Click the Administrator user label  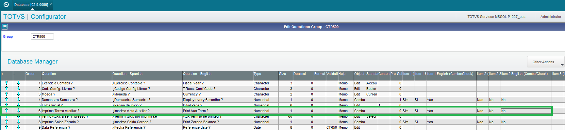[x=551, y=17]
